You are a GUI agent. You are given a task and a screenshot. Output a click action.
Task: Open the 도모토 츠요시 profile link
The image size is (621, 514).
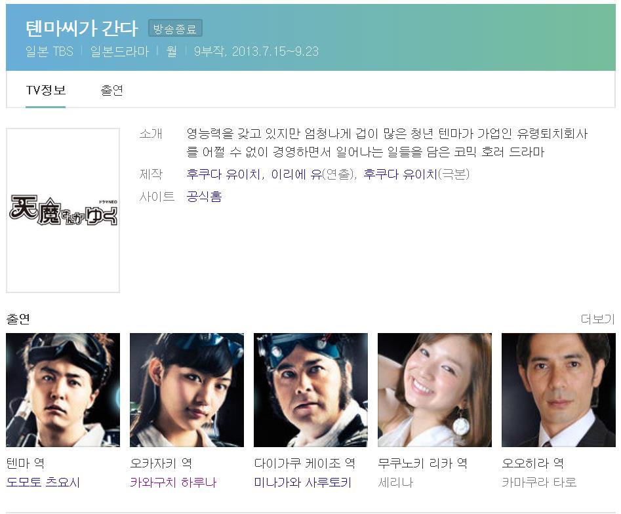click(x=43, y=483)
